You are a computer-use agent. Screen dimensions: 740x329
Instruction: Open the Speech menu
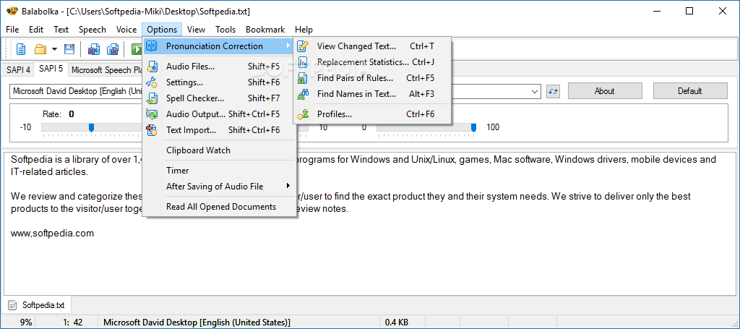point(92,29)
